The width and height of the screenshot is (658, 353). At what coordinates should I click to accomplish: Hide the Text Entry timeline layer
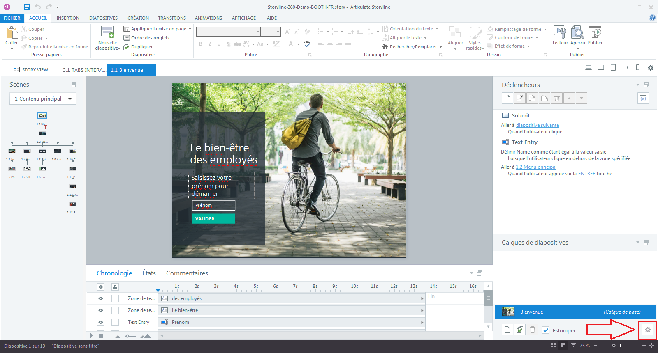click(101, 322)
